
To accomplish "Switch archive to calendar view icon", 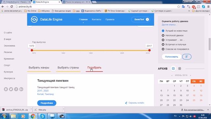I will pyautogui.click(x=173, y=68).
